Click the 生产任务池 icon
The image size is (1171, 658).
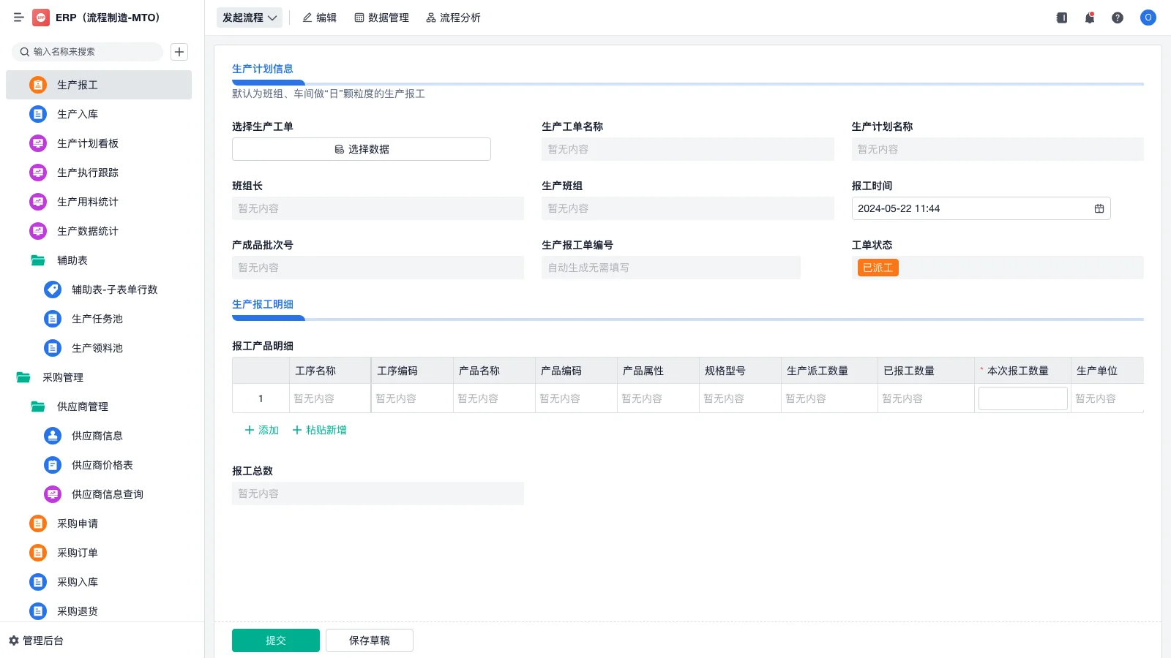pos(53,319)
